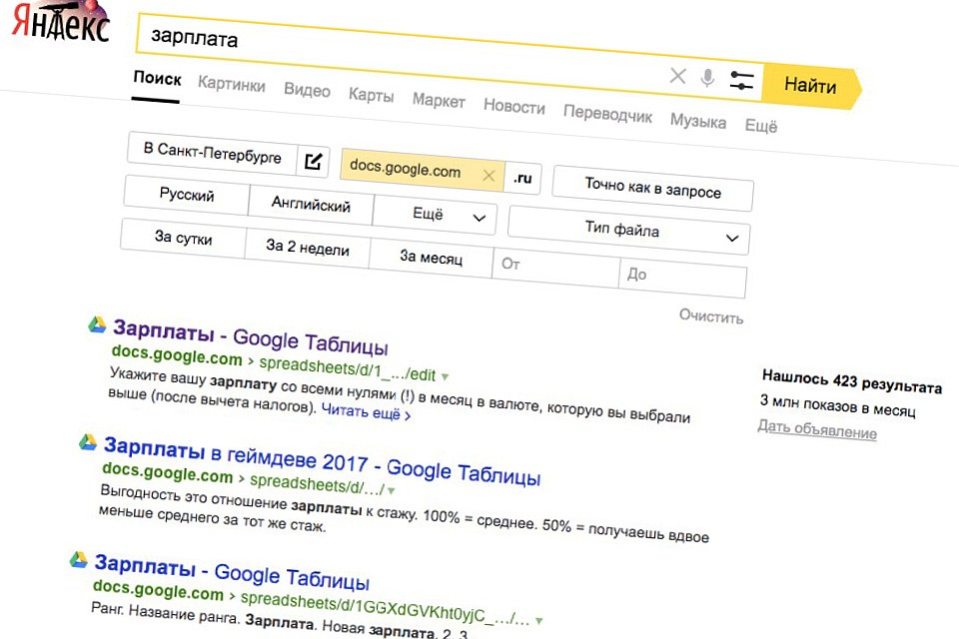Toggle the В Санкт-Петербурге region filter

click(212, 153)
